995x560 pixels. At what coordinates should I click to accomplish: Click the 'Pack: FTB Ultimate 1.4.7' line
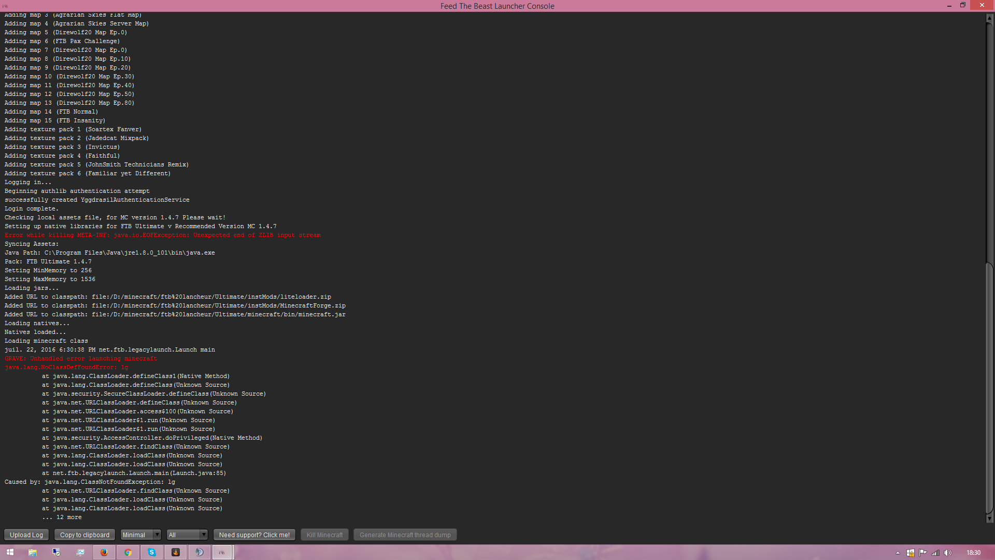[x=48, y=262]
